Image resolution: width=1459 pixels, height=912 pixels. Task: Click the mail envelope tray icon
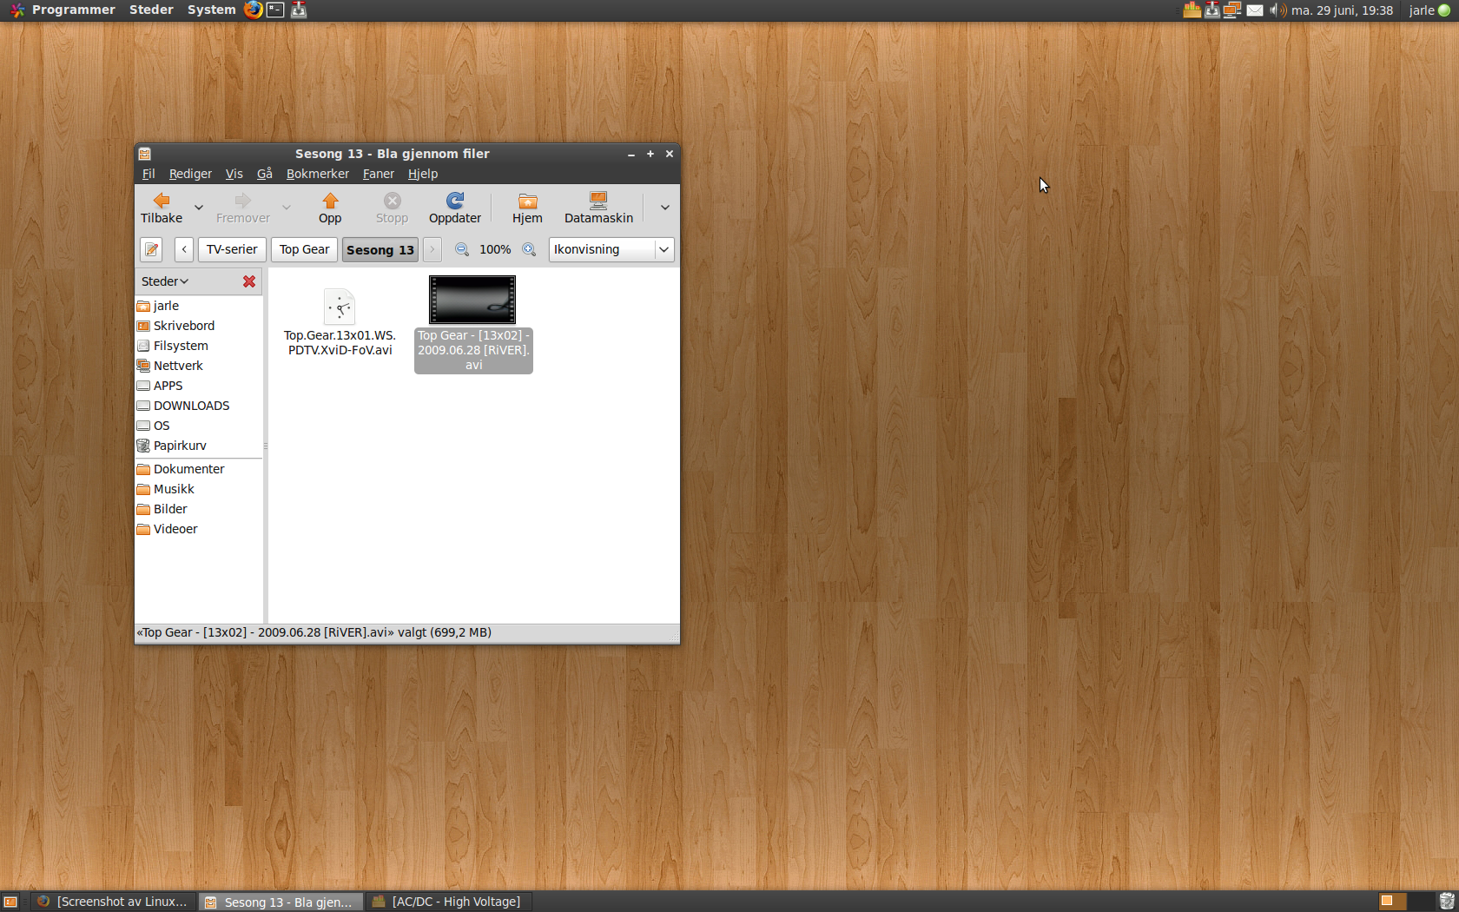point(1255,10)
